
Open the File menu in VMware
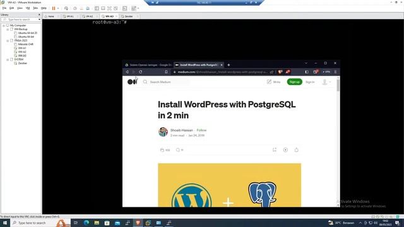[x=4, y=8]
